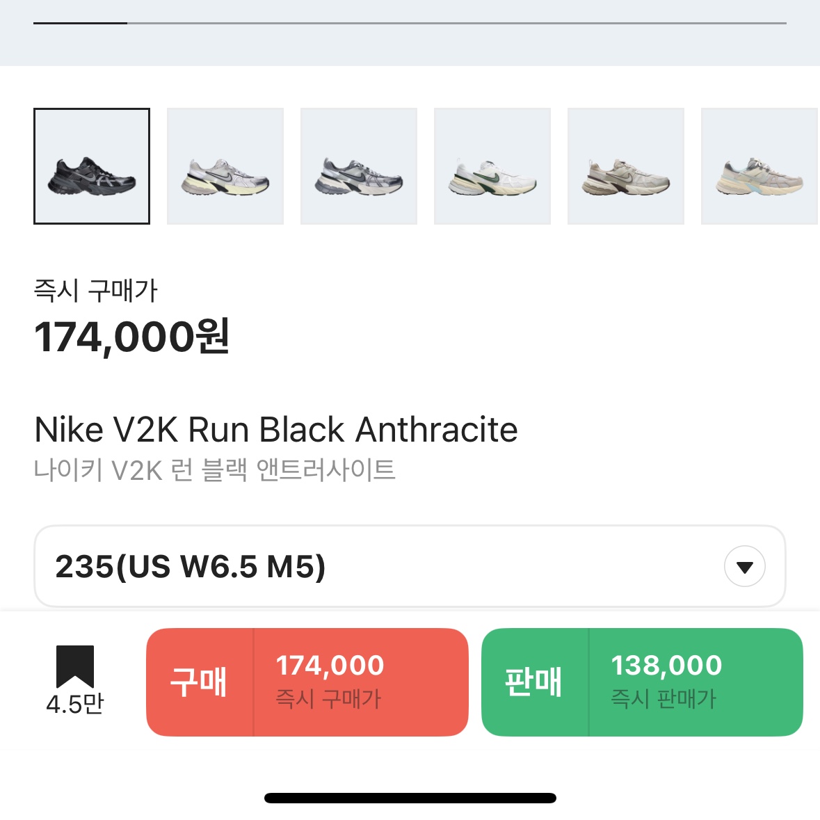Viewport: 820px width, 820px height.
Task: Tap the Korean subtitle 나이키 V2K 런
Action: (214, 471)
